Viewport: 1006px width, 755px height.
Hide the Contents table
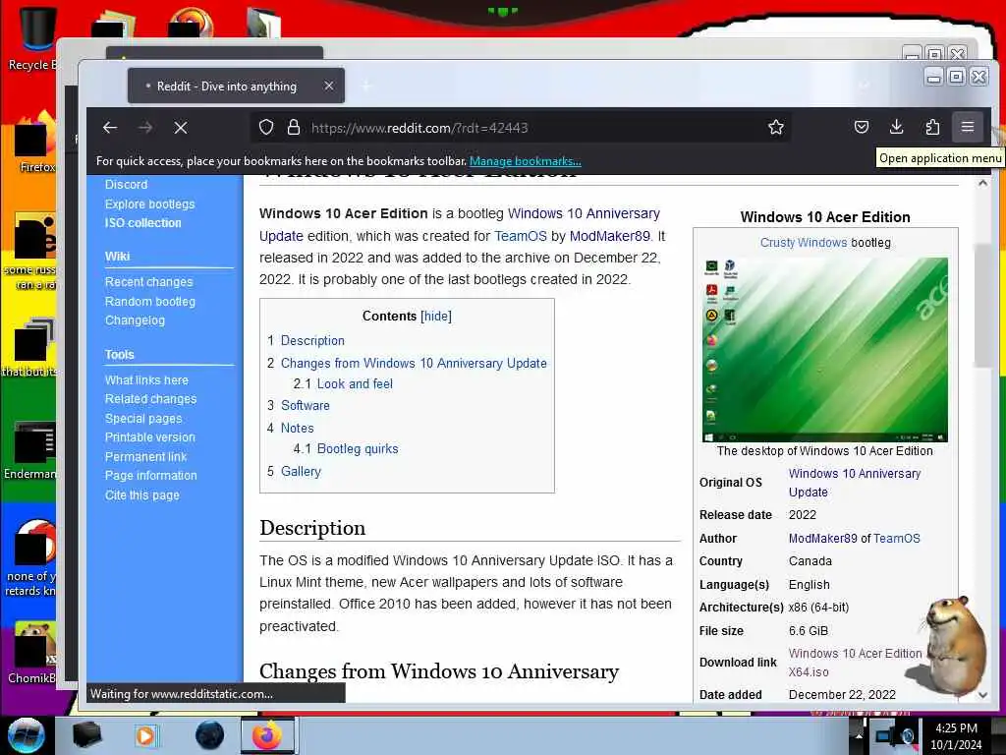436,316
